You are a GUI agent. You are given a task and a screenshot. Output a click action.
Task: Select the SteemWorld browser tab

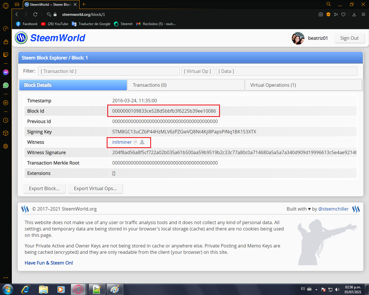51,5
